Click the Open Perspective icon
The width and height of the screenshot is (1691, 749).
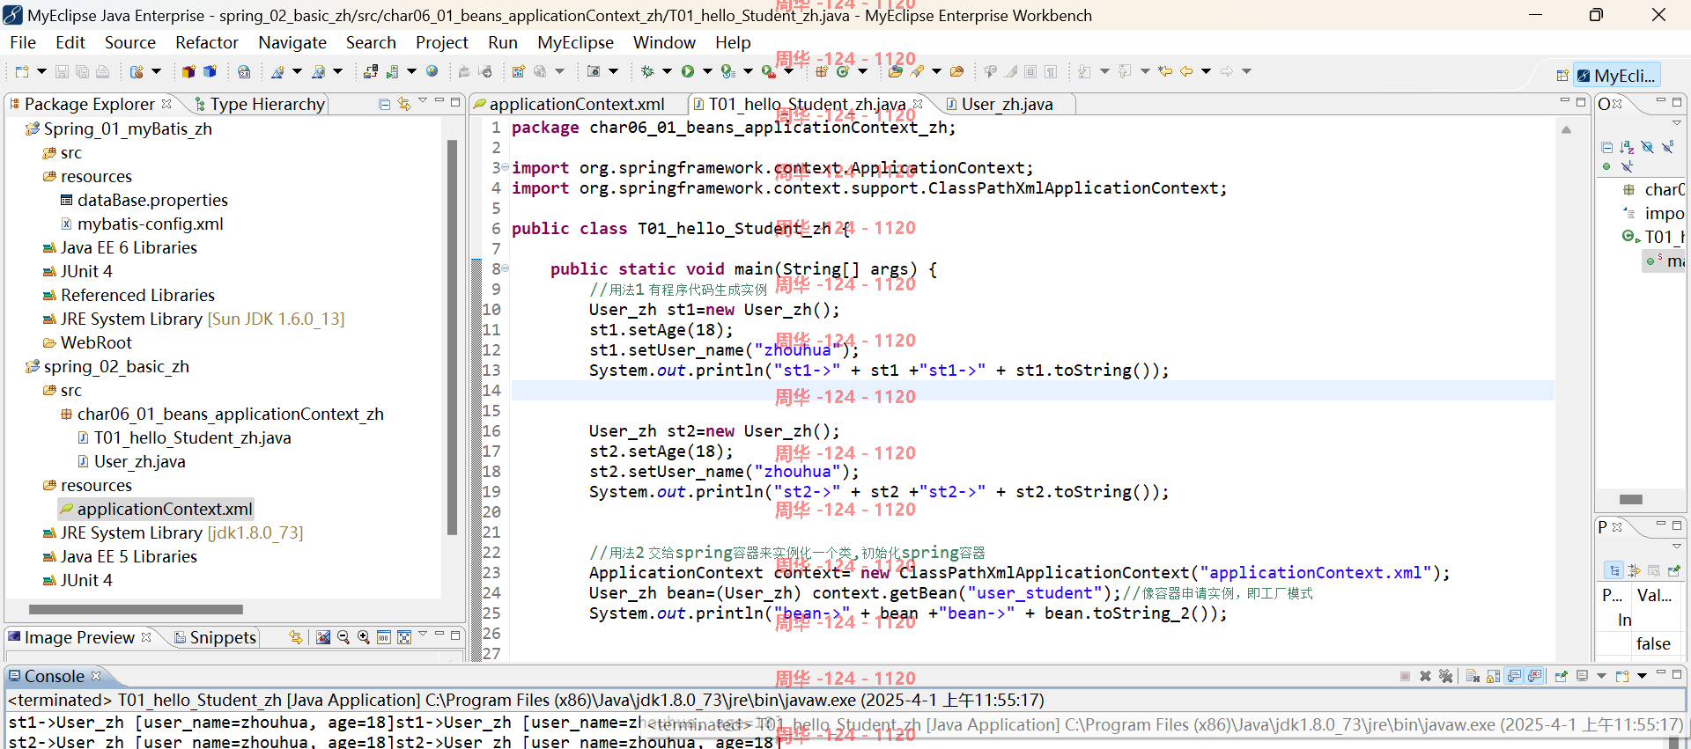point(1562,76)
